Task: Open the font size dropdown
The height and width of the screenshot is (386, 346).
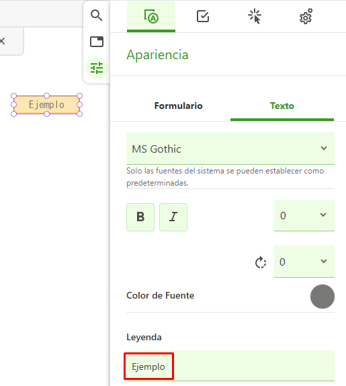Action: coord(304,216)
